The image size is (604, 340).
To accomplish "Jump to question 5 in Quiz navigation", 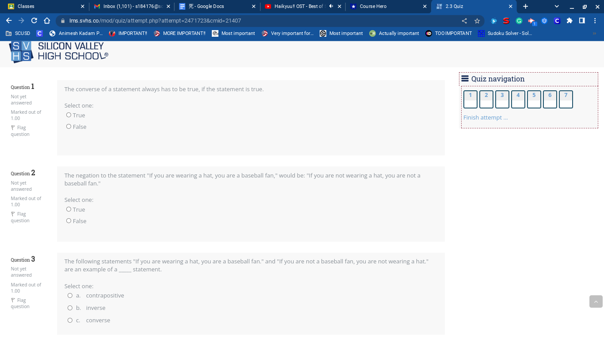I will 534,99.
